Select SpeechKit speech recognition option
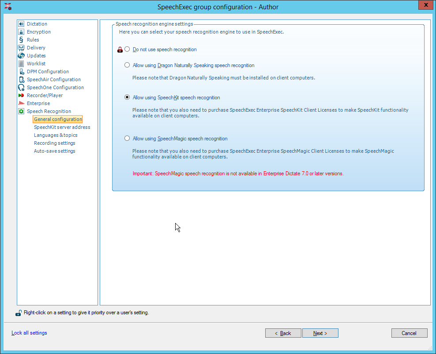 [127, 98]
